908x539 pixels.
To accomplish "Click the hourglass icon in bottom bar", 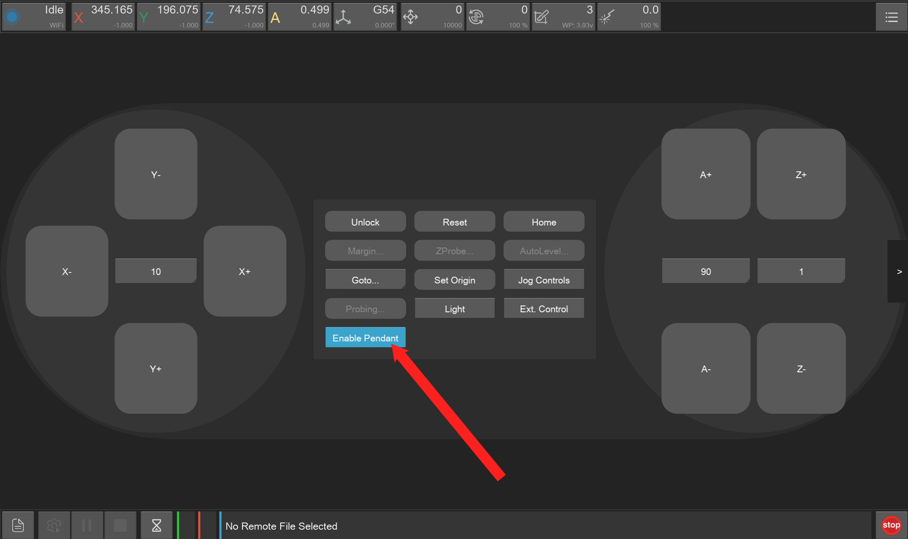I will 156,525.
